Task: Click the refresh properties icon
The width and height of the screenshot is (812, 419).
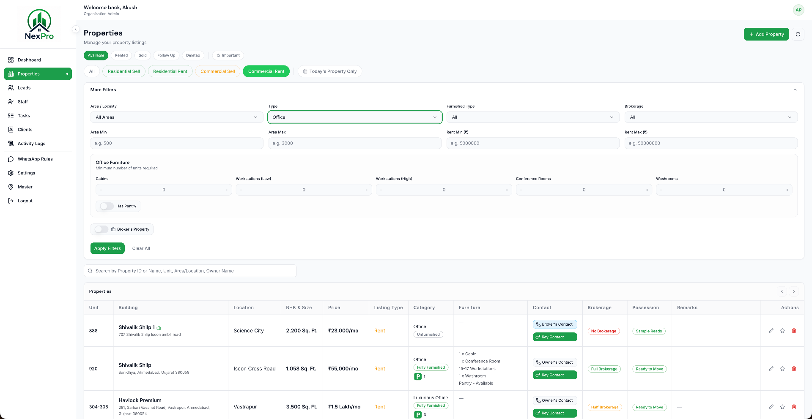Action: pyautogui.click(x=798, y=34)
